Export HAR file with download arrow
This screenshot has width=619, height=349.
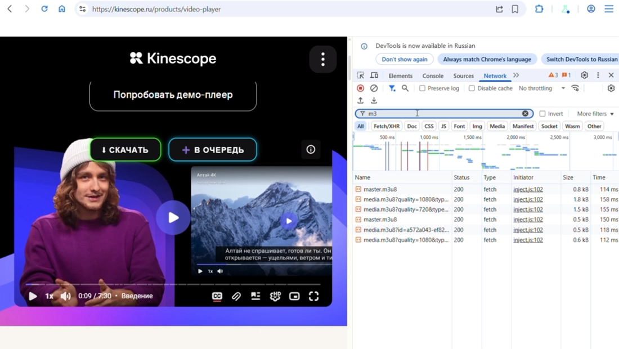pos(374,100)
